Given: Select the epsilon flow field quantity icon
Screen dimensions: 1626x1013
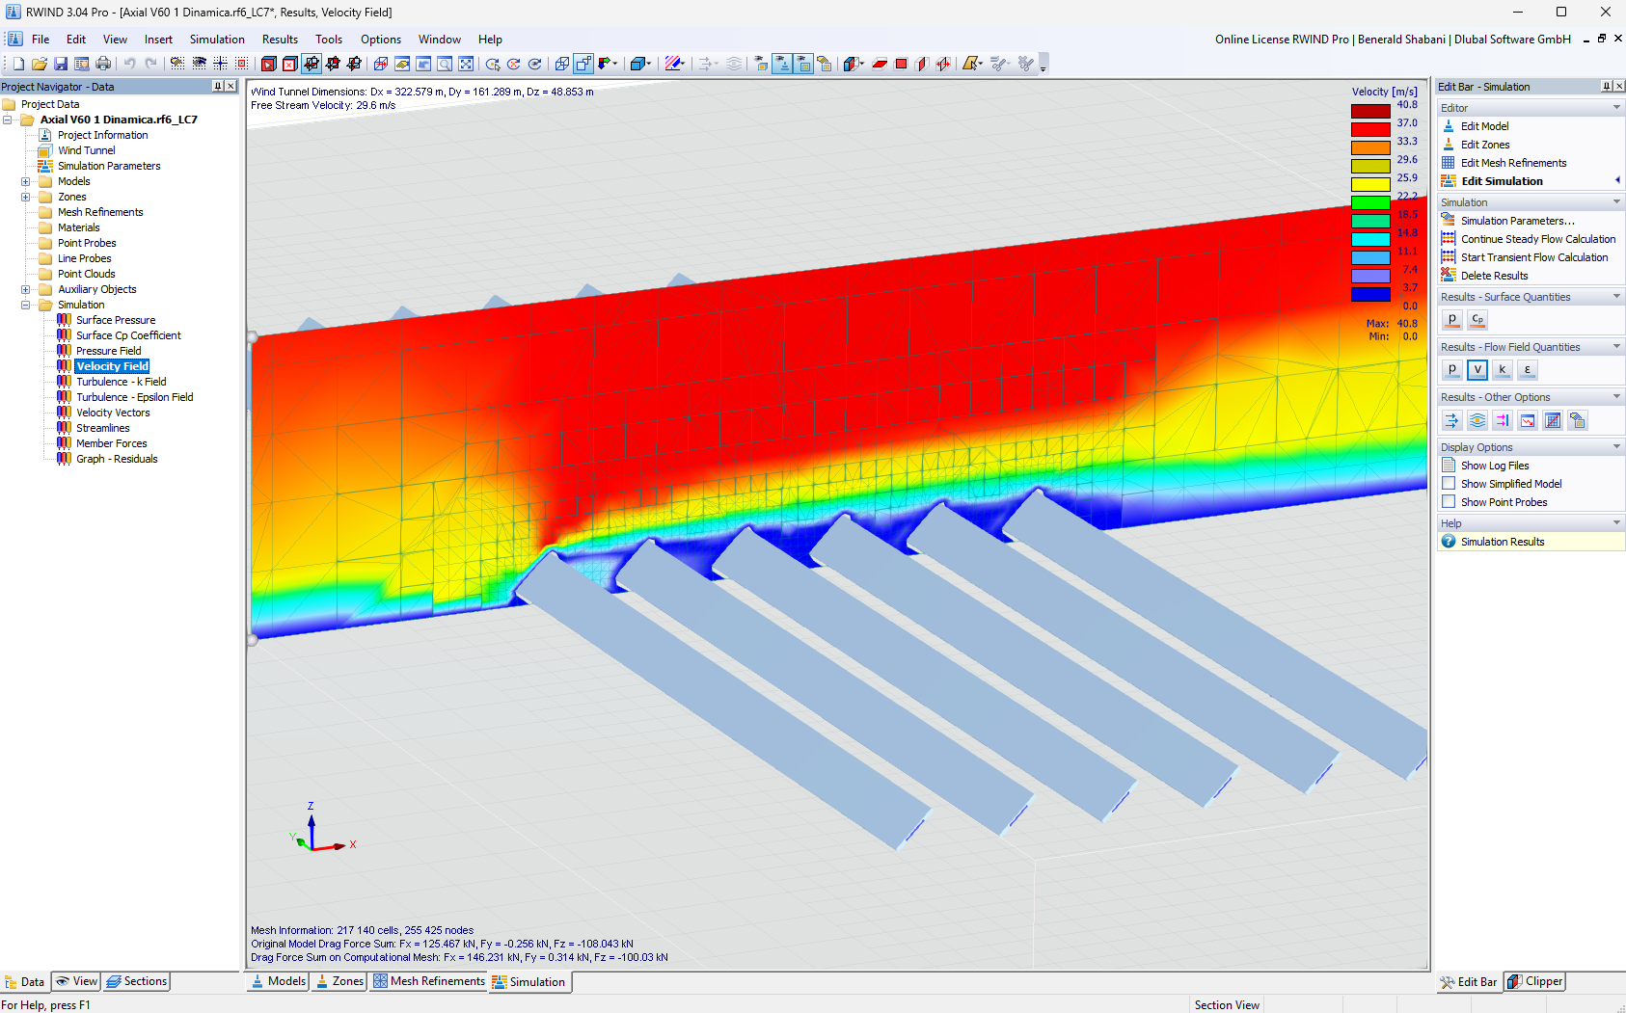Looking at the screenshot, I should (1527, 369).
